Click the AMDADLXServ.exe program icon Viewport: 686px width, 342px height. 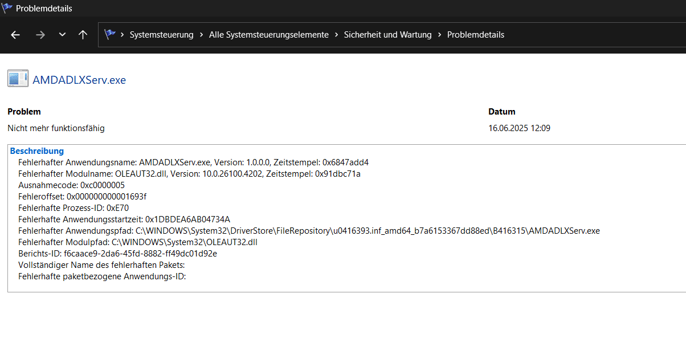18,79
